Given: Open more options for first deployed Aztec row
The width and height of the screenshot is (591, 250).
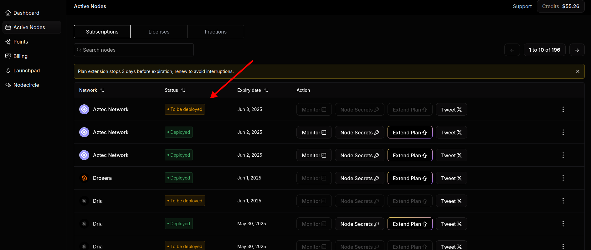Looking at the screenshot, I should [563, 132].
